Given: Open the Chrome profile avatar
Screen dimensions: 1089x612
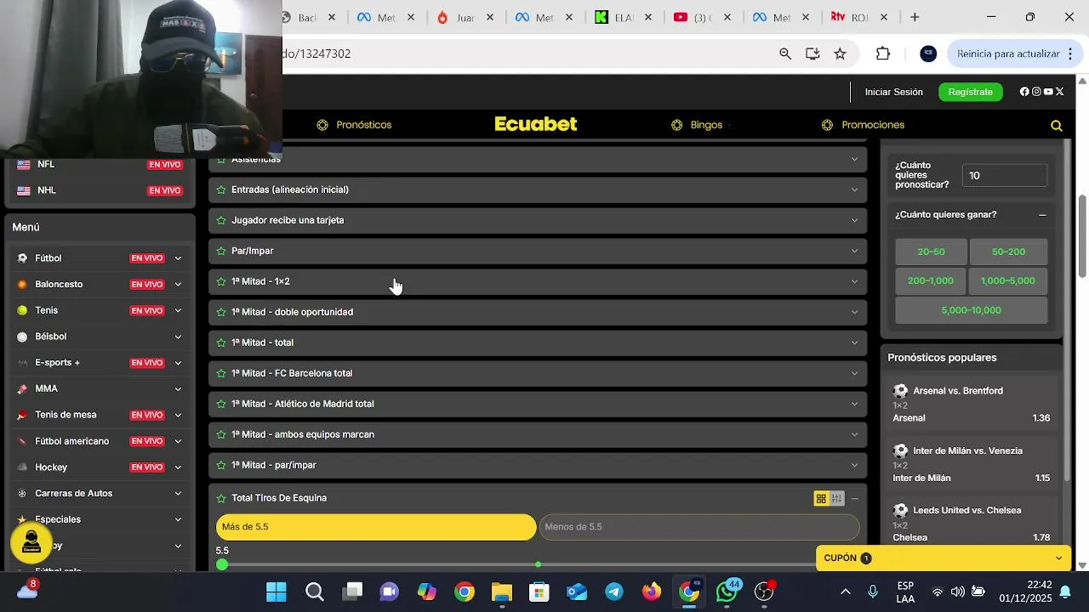Looking at the screenshot, I should (x=928, y=54).
